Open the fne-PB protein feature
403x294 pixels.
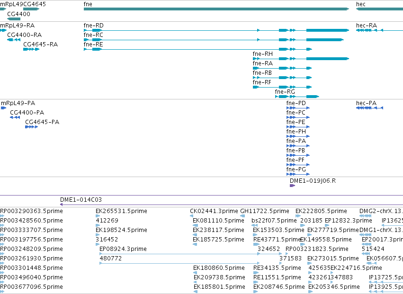(298, 155)
